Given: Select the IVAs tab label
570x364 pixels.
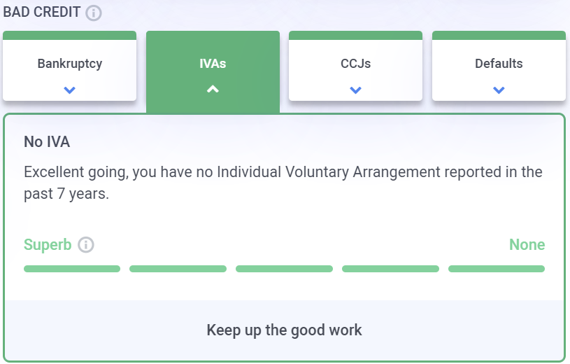Looking at the screenshot, I should click(213, 64).
